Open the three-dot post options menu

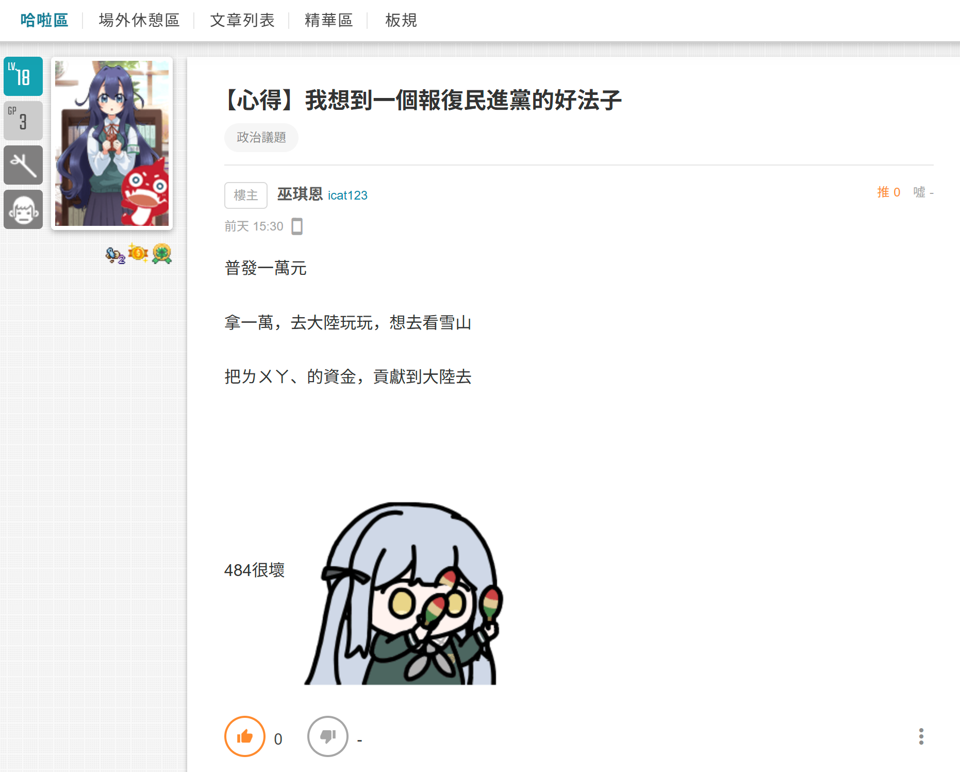[921, 736]
